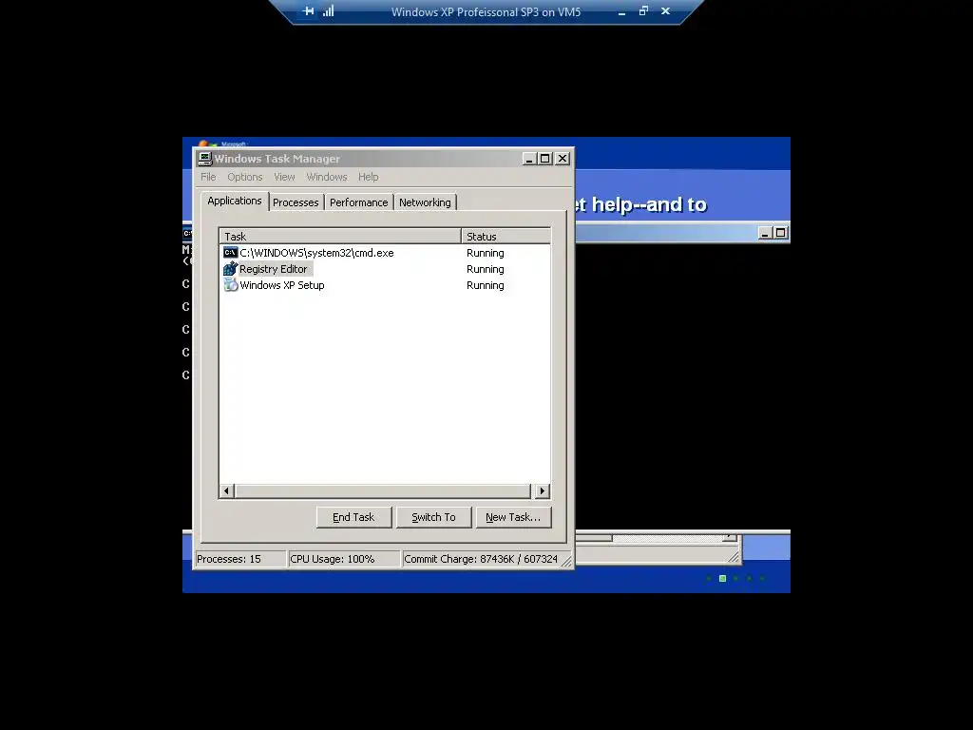Open the File menu
Screen dimensions: 973x730
pos(208,177)
